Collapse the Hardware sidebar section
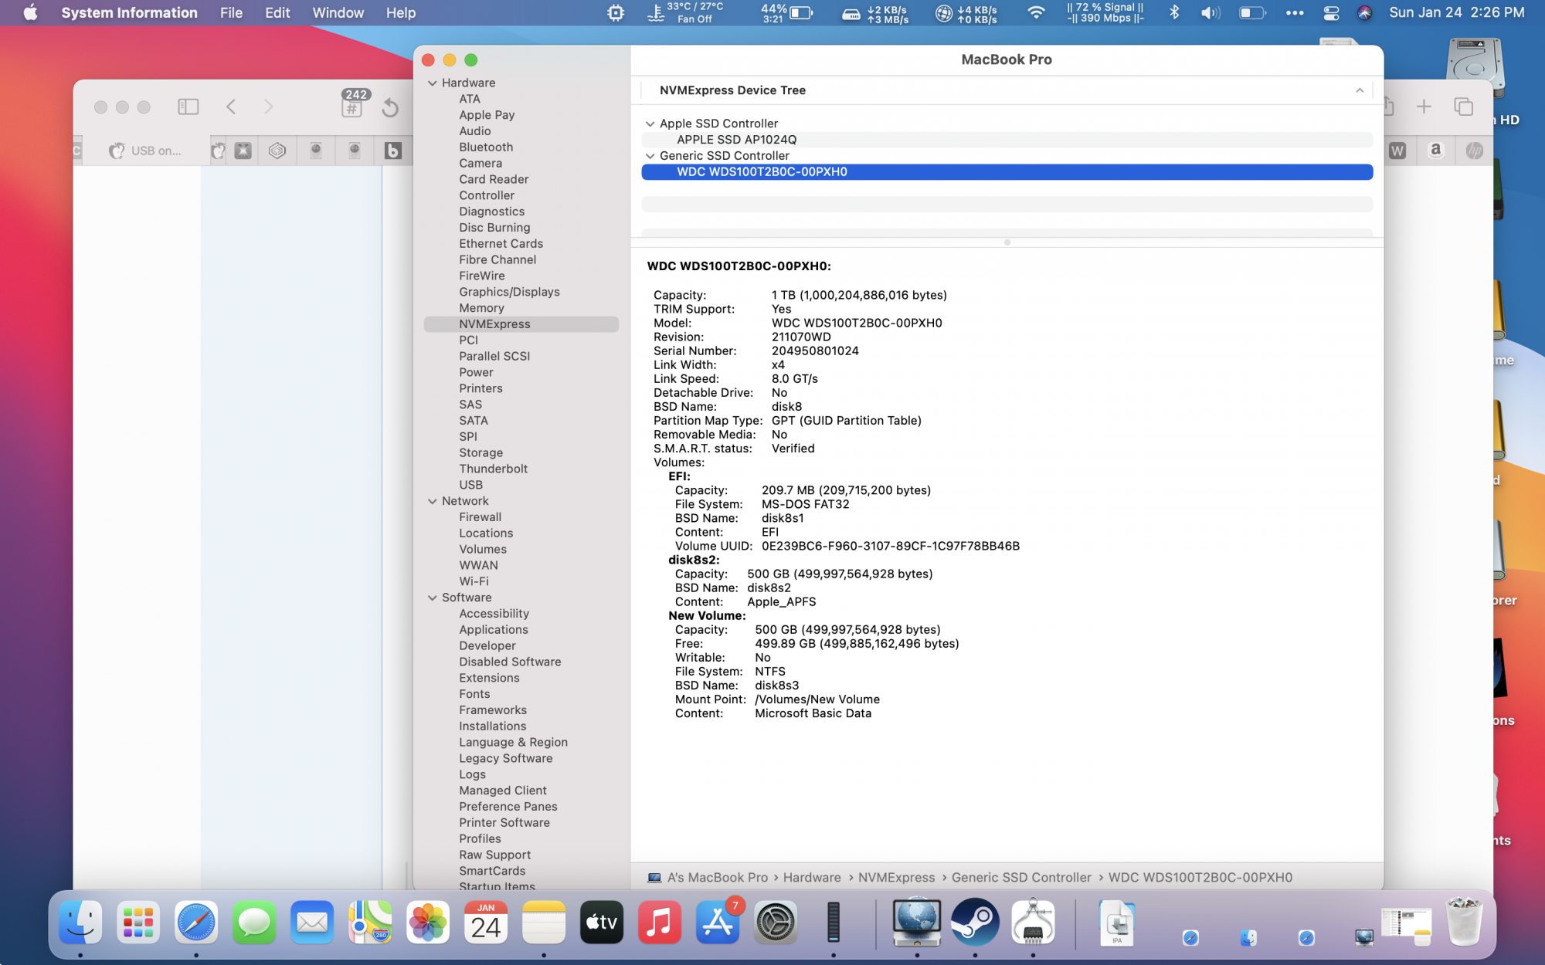This screenshot has width=1545, height=965. click(x=433, y=83)
